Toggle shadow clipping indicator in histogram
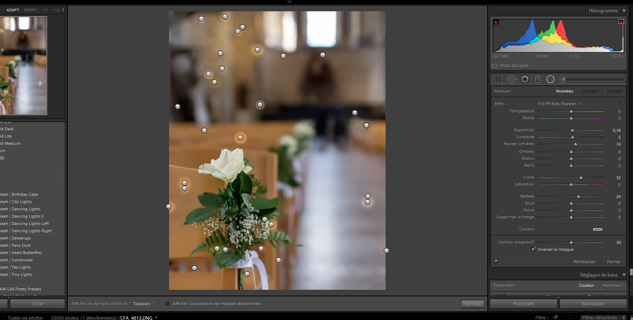 tap(496, 22)
